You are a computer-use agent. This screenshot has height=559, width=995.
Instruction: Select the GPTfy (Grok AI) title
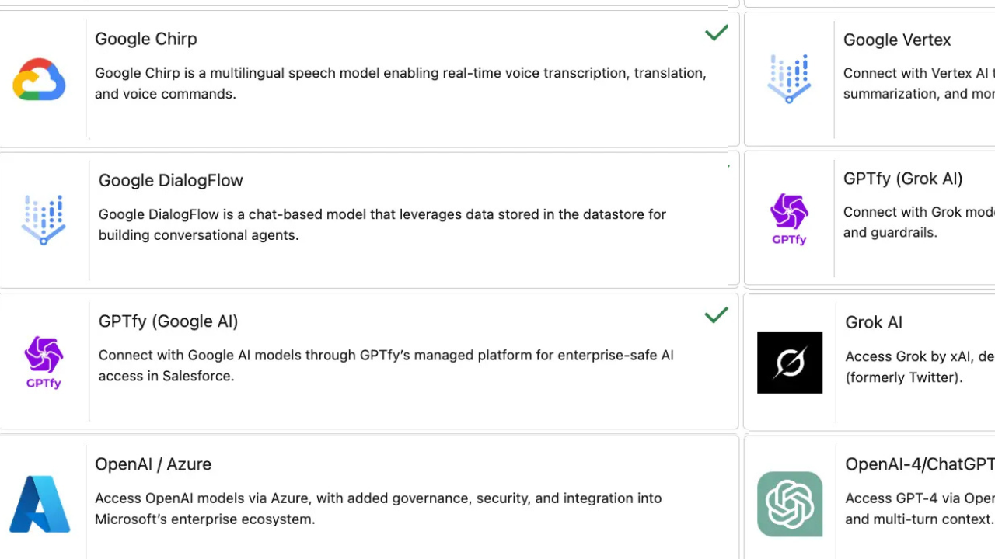pos(903,179)
